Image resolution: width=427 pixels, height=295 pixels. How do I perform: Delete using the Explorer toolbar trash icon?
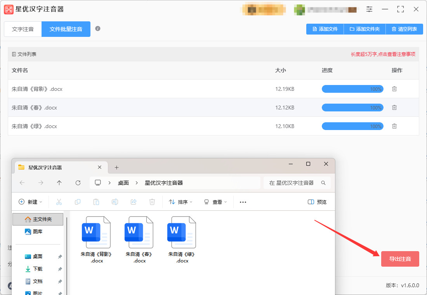[152, 202]
